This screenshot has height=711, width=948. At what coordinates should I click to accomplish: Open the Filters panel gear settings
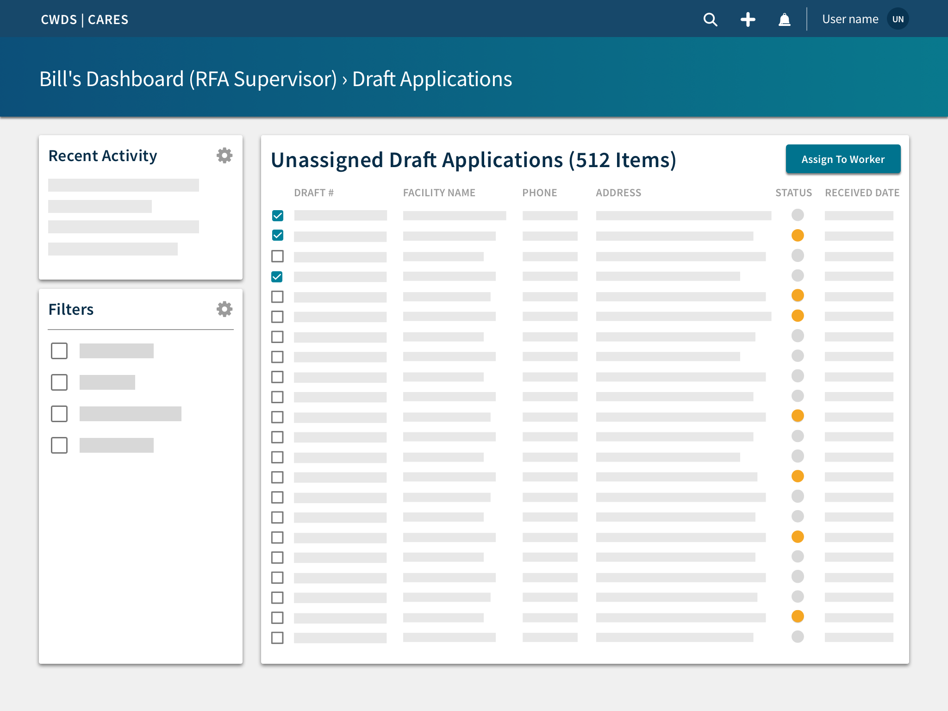[225, 309]
